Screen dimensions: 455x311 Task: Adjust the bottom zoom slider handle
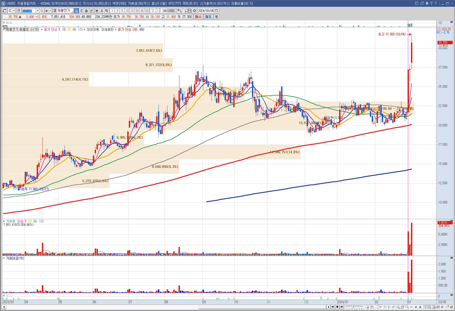pos(353,307)
